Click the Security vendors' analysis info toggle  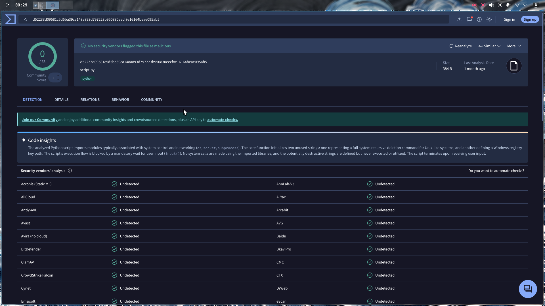pos(70,170)
